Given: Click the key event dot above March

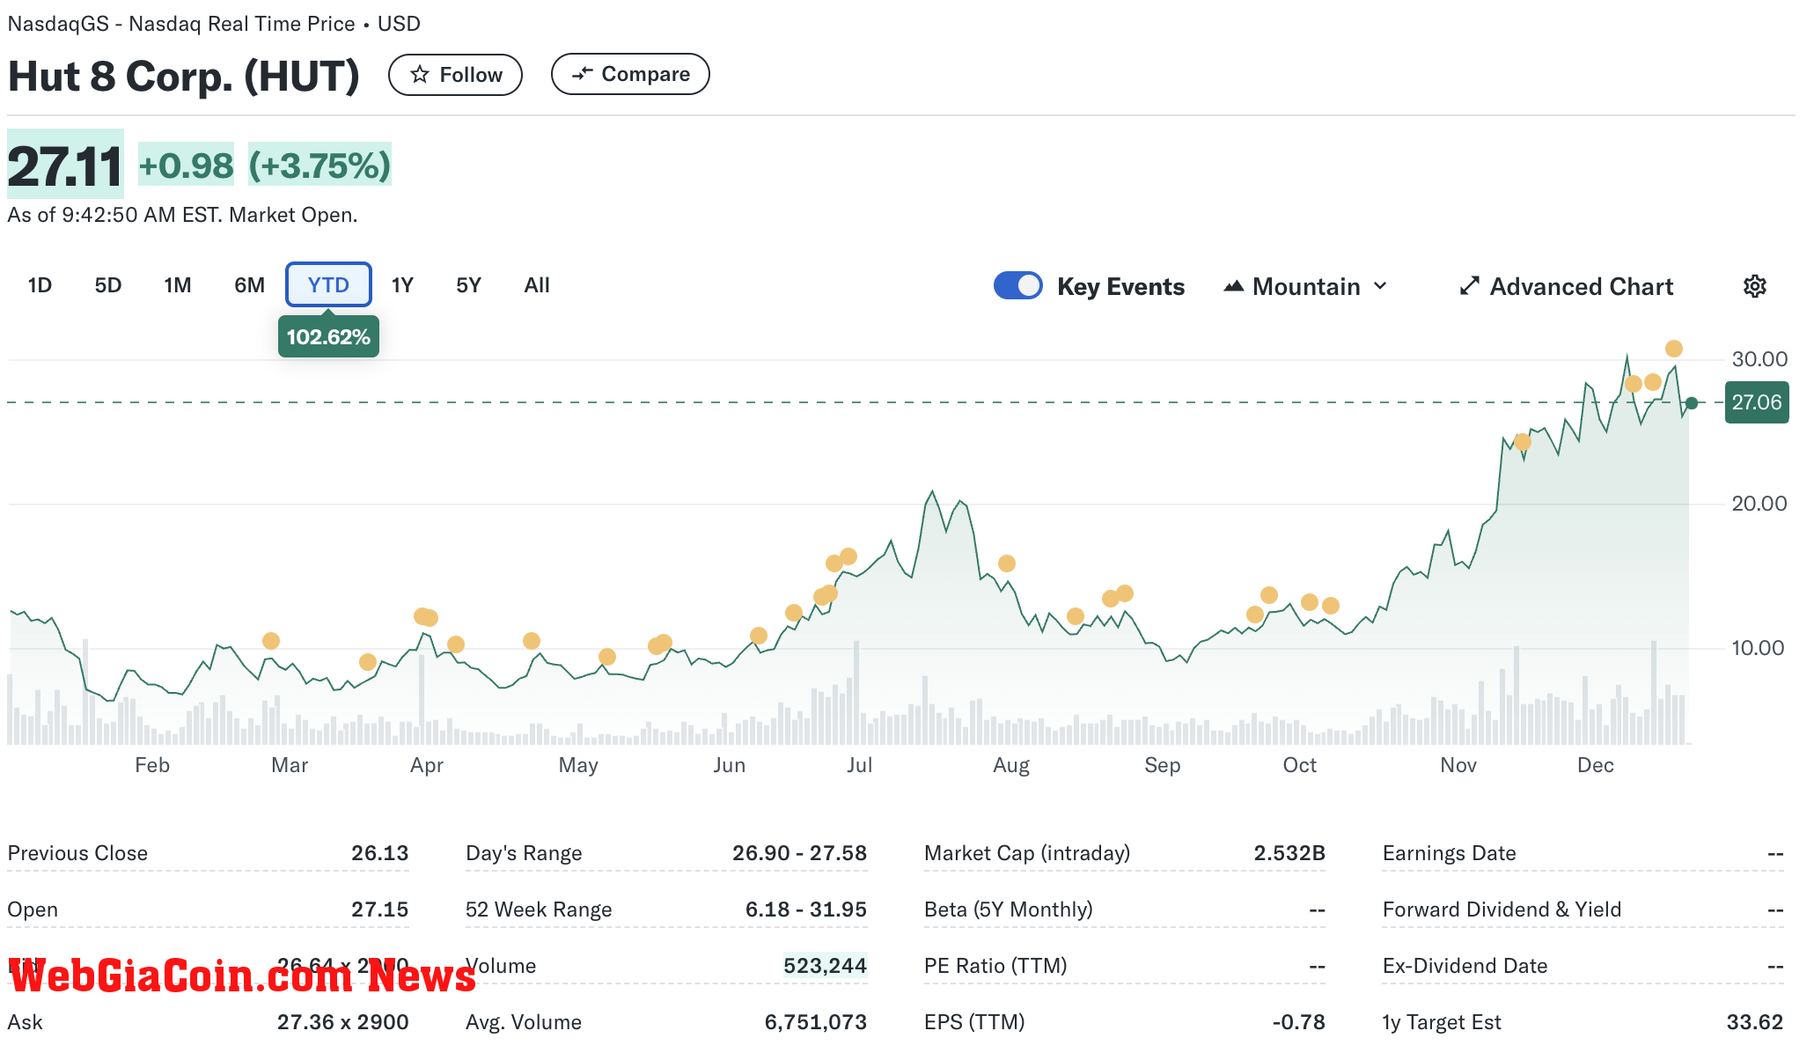Looking at the screenshot, I should [x=271, y=641].
